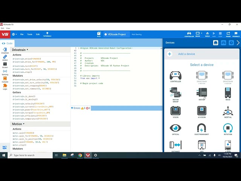Collapse the Motion command section
The image size is (241, 181).
tap(24, 124)
